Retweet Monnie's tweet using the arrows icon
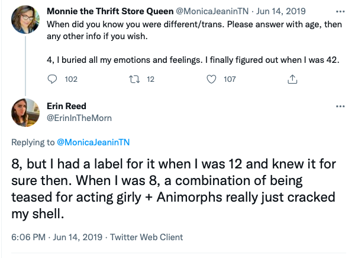The width and height of the screenshot is (355, 258). [x=134, y=78]
